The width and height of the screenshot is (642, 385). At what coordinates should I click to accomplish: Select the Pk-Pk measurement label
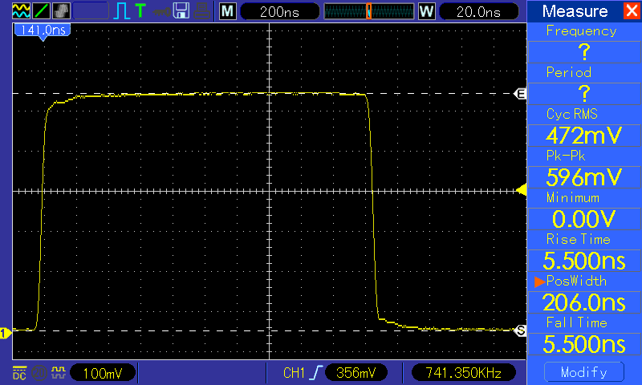click(x=566, y=156)
